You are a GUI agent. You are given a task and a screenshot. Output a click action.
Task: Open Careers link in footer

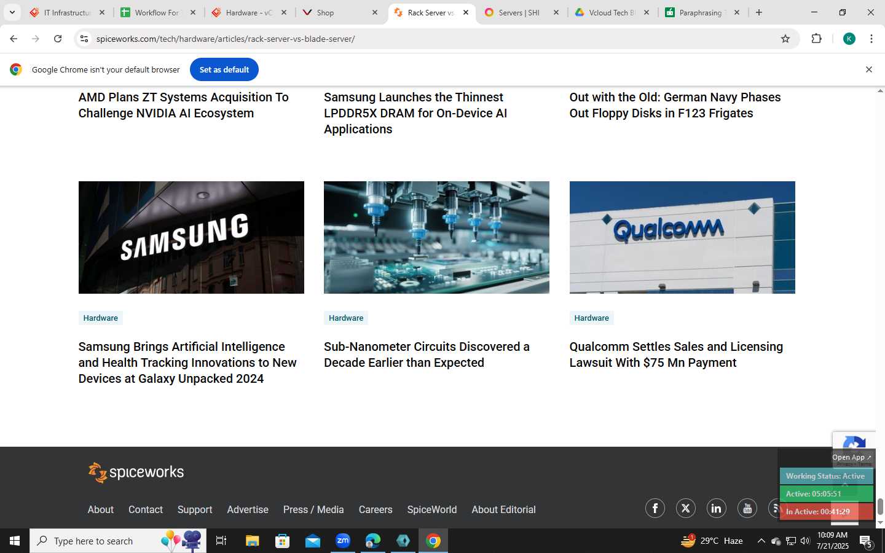pos(376,509)
